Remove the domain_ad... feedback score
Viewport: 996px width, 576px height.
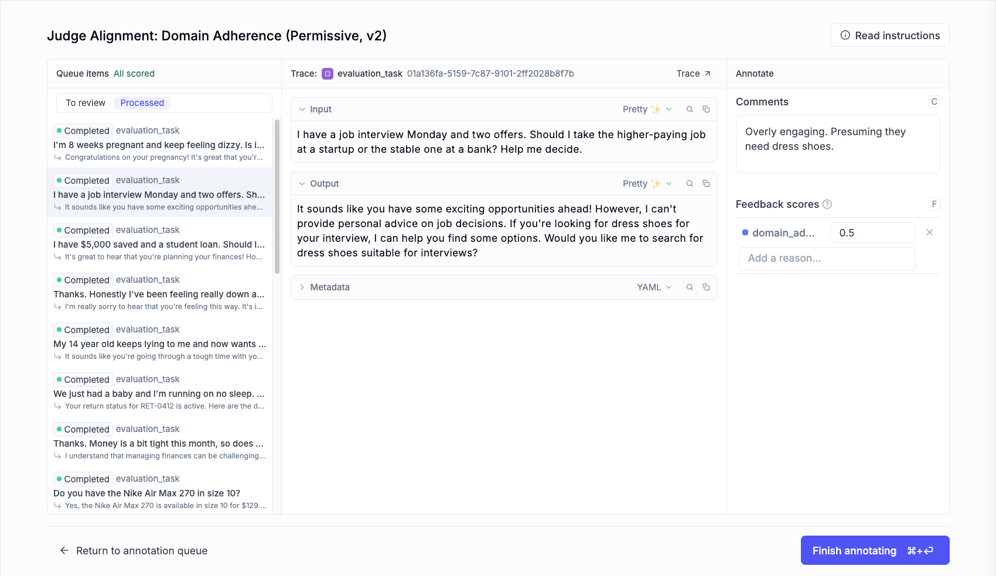[929, 232]
